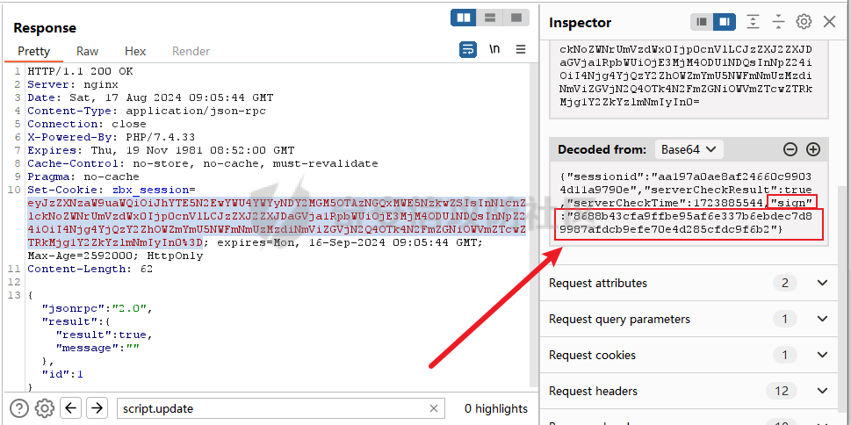851x425 pixels.
Task: Switch to top-bottom stacked layout view
Action: coord(491,18)
